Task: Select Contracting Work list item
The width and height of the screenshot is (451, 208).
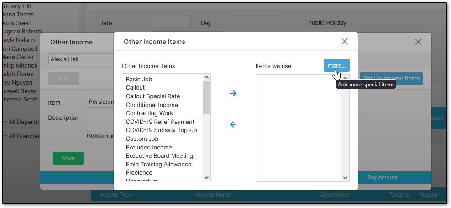Action: 149,113
